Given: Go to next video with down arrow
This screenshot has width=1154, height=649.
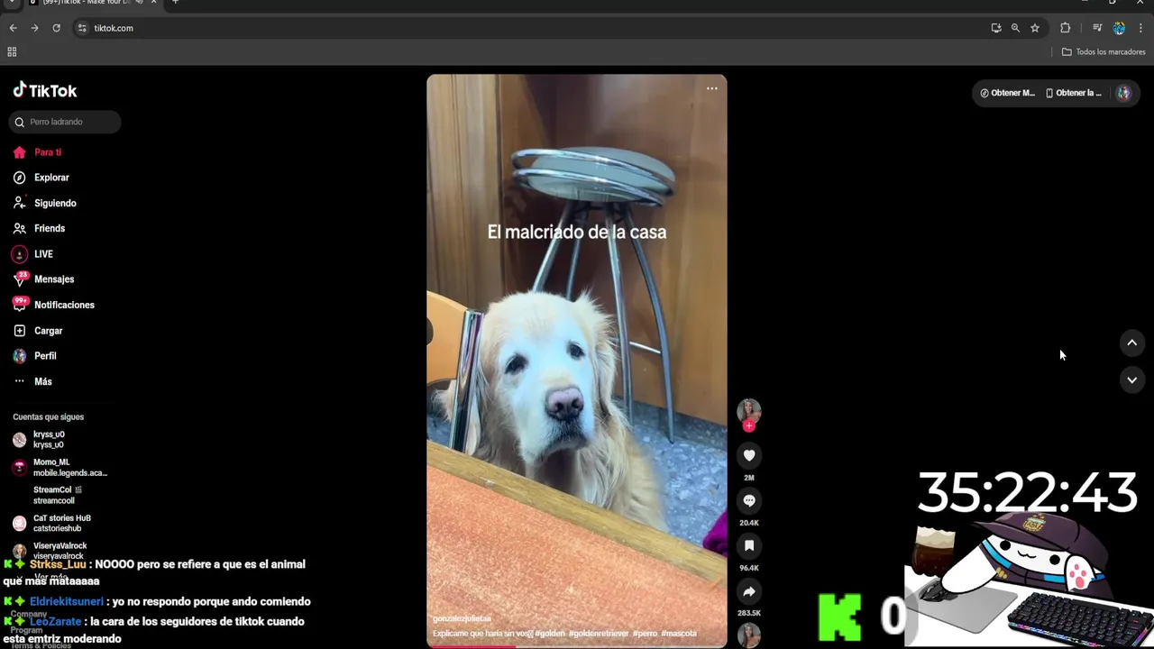Looking at the screenshot, I should point(1131,380).
